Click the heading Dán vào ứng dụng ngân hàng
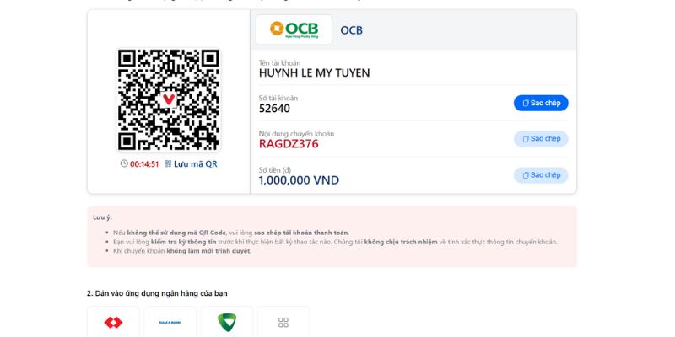This screenshot has height=337, width=675. coord(157,293)
